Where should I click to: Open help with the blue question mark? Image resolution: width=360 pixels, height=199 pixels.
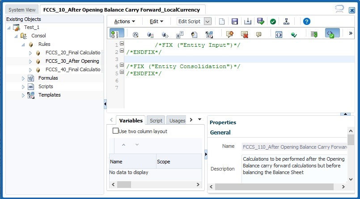click(x=307, y=21)
